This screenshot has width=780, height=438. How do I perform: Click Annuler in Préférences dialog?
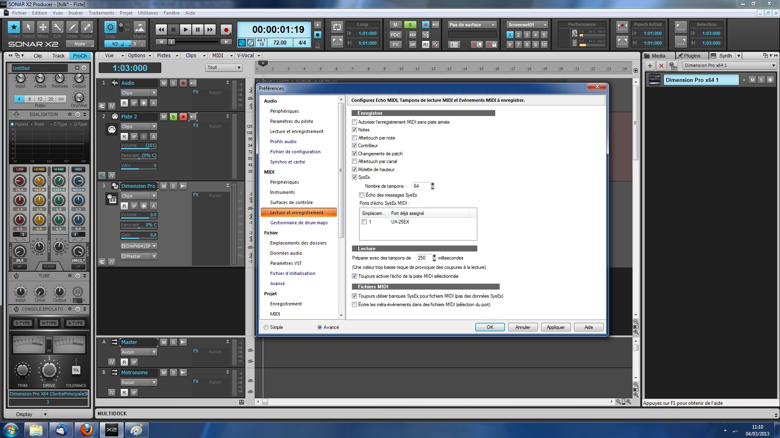(523, 327)
